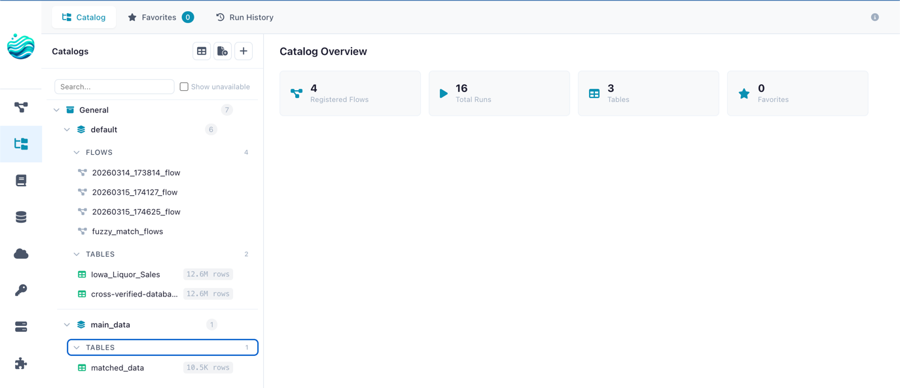Screen dimensions: 900x388
Task: Click the catalog search field
Action: point(114,86)
